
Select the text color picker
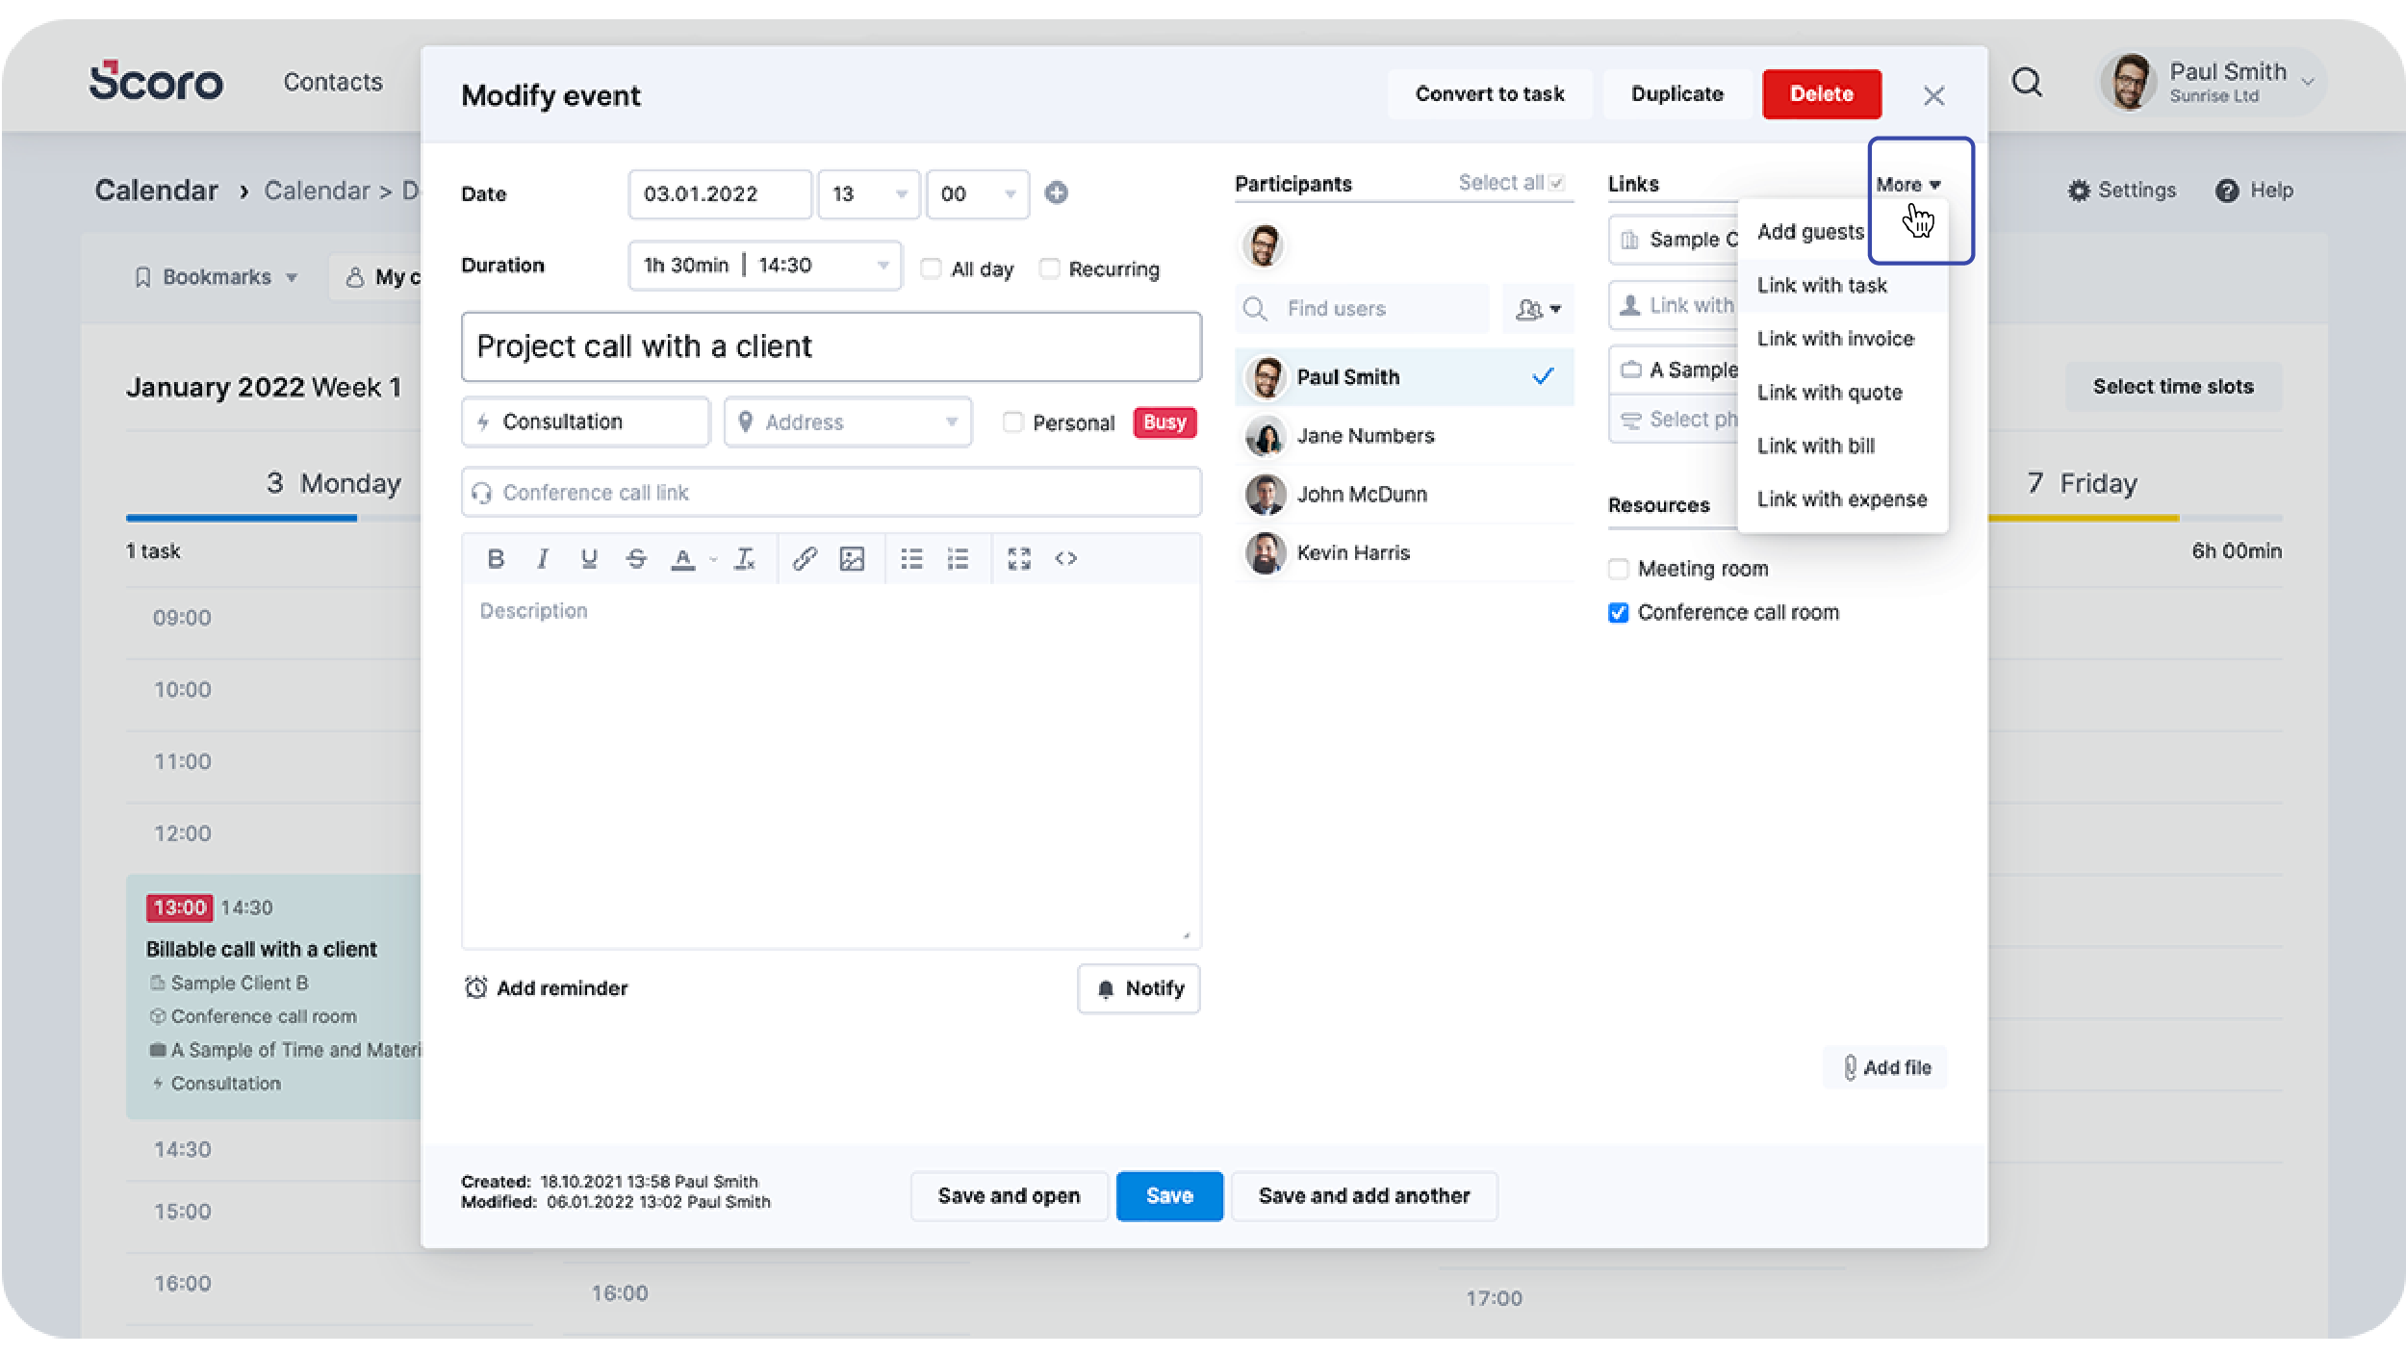(682, 558)
